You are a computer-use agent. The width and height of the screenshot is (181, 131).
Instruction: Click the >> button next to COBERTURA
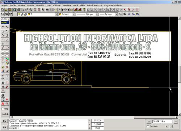click(176, 122)
